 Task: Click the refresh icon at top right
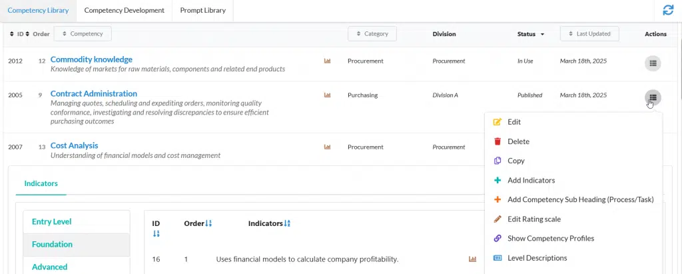(667, 10)
